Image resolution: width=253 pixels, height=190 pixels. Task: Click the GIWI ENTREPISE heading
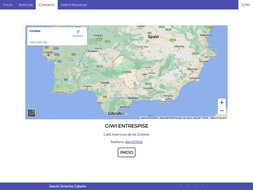pos(126,126)
